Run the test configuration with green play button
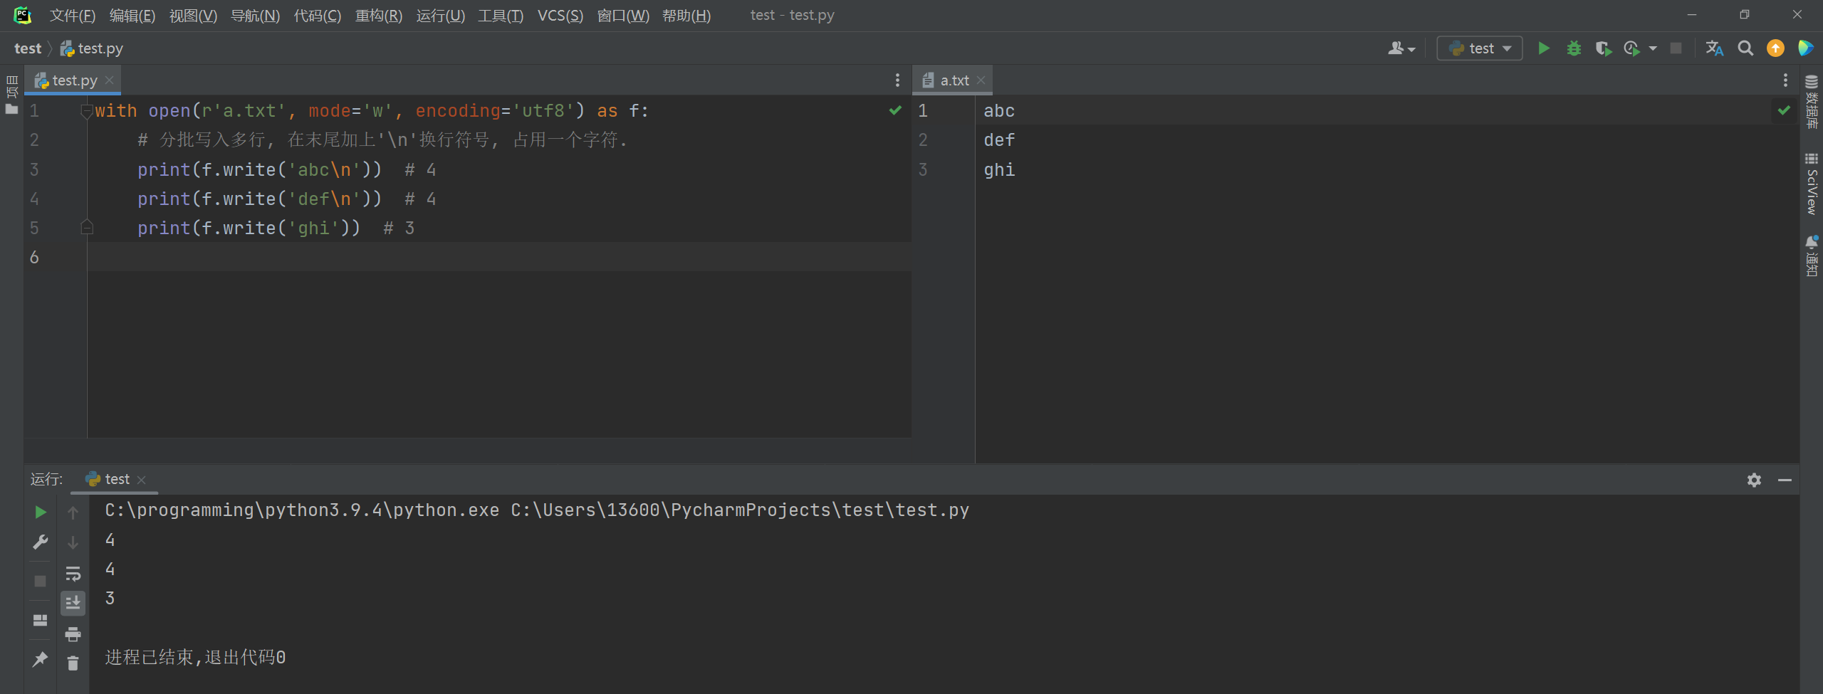The width and height of the screenshot is (1823, 694). [1543, 48]
